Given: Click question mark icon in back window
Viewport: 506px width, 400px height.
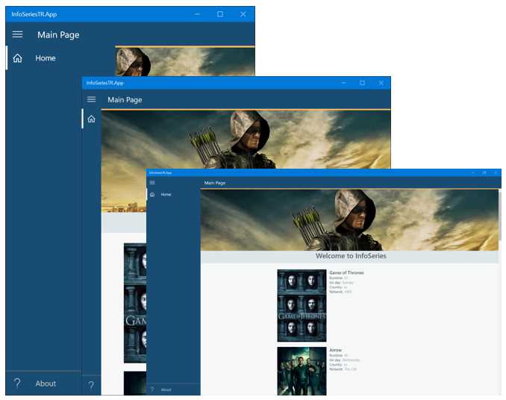Looking at the screenshot, I should point(17,383).
